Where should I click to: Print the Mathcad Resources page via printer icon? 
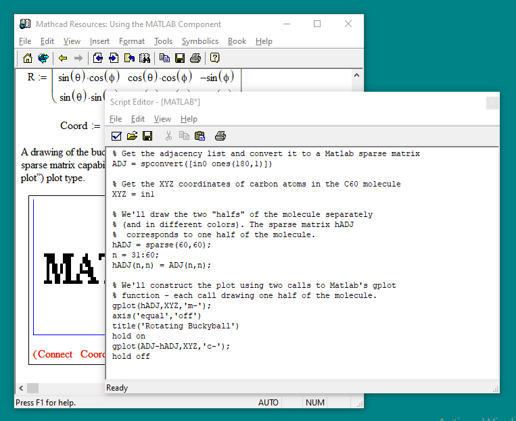pyautogui.click(x=195, y=58)
